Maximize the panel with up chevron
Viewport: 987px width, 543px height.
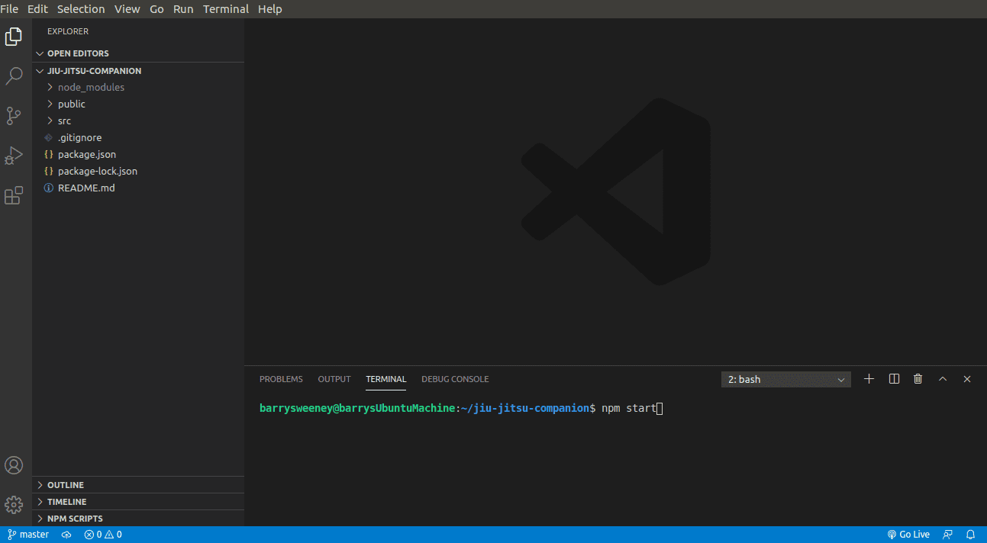(943, 379)
